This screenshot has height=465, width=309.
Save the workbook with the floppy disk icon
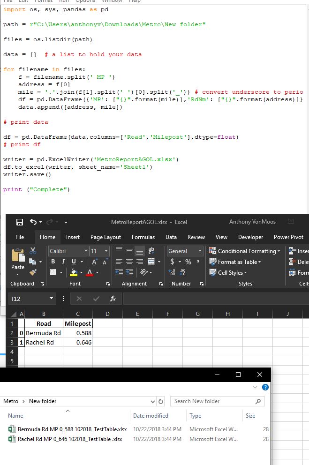coord(20,222)
